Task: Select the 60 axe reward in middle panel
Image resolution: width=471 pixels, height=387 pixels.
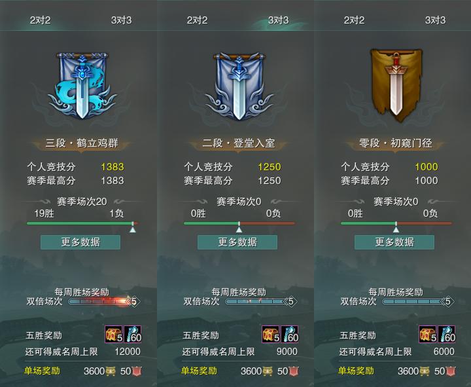Action: click(x=290, y=335)
